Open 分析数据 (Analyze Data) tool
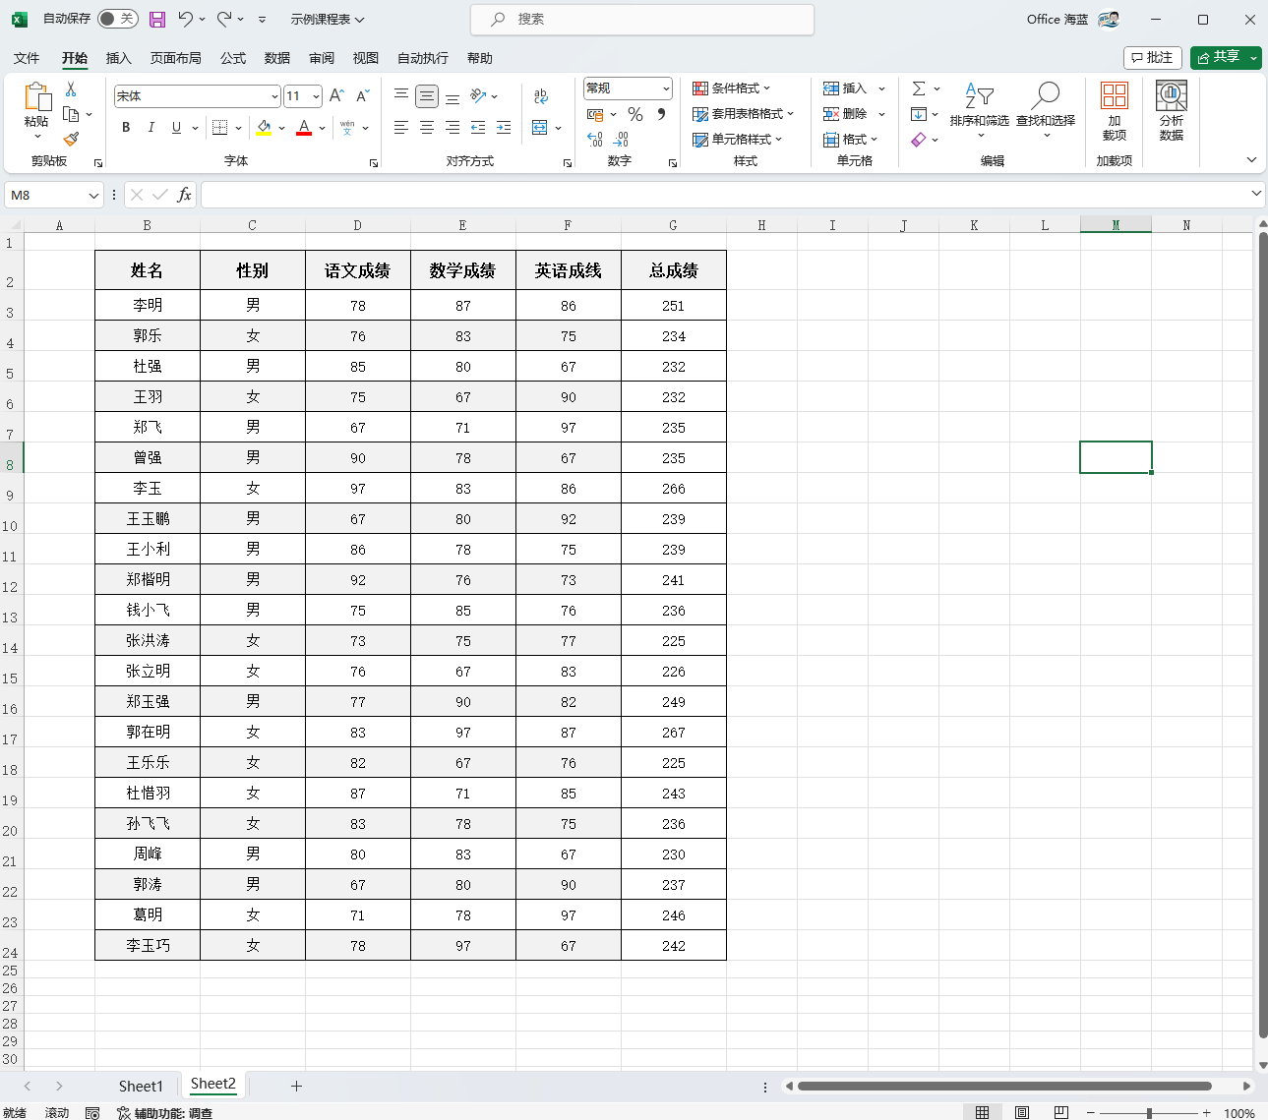The height and width of the screenshot is (1120, 1268). (1171, 111)
